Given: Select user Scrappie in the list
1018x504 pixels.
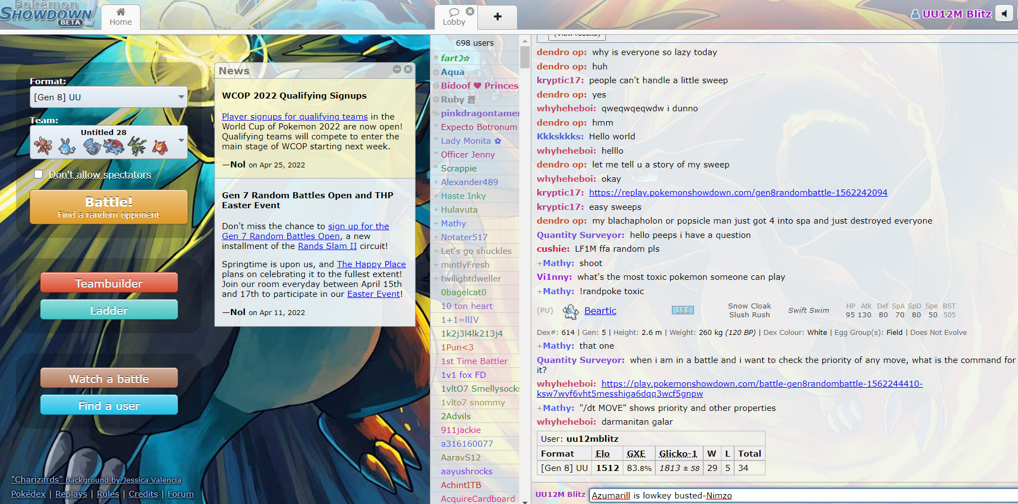Looking at the screenshot, I should point(475,168).
